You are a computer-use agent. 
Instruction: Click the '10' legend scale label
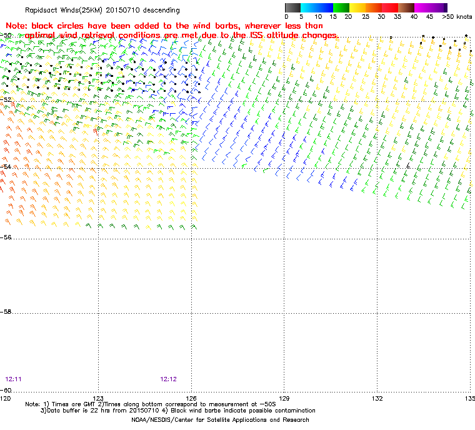(318, 17)
